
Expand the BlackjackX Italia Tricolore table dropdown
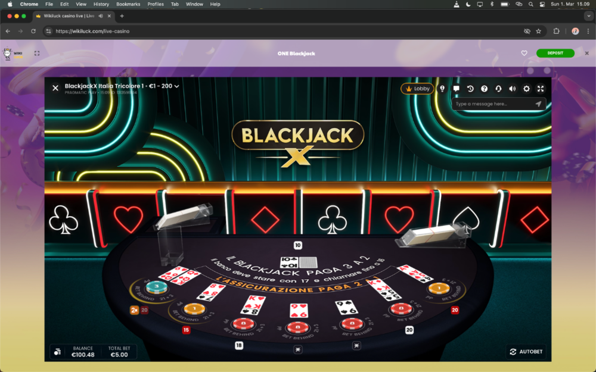point(177,86)
